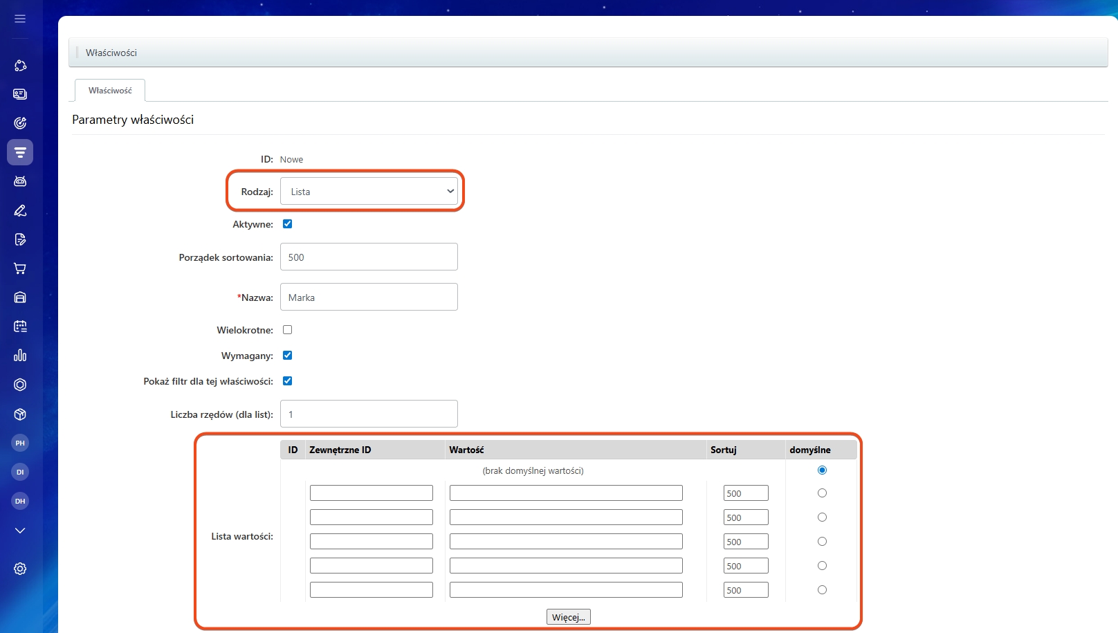Select the default radio button in first value row

(x=822, y=493)
